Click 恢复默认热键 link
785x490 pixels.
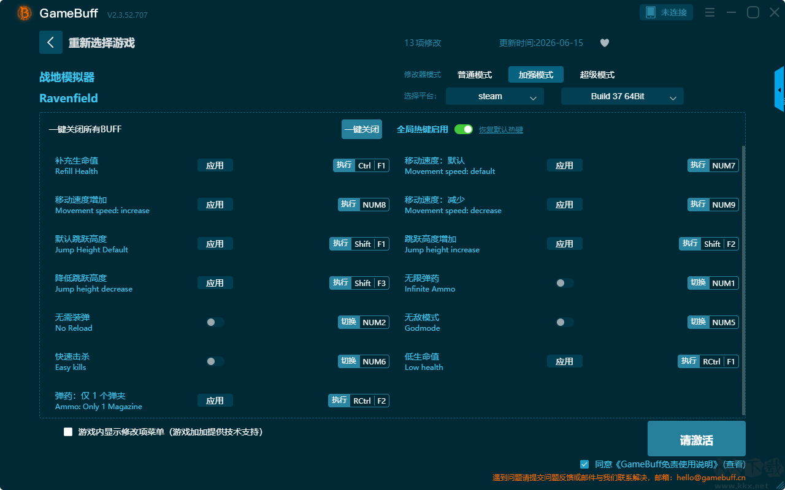coord(501,130)
